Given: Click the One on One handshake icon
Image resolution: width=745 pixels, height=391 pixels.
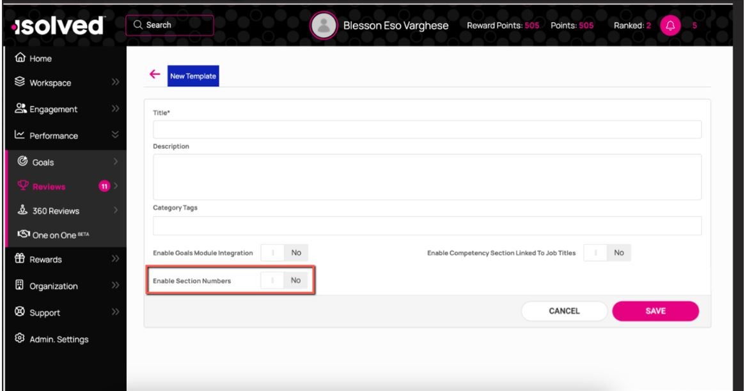Looking at the screenshot, I should point(24,234).
